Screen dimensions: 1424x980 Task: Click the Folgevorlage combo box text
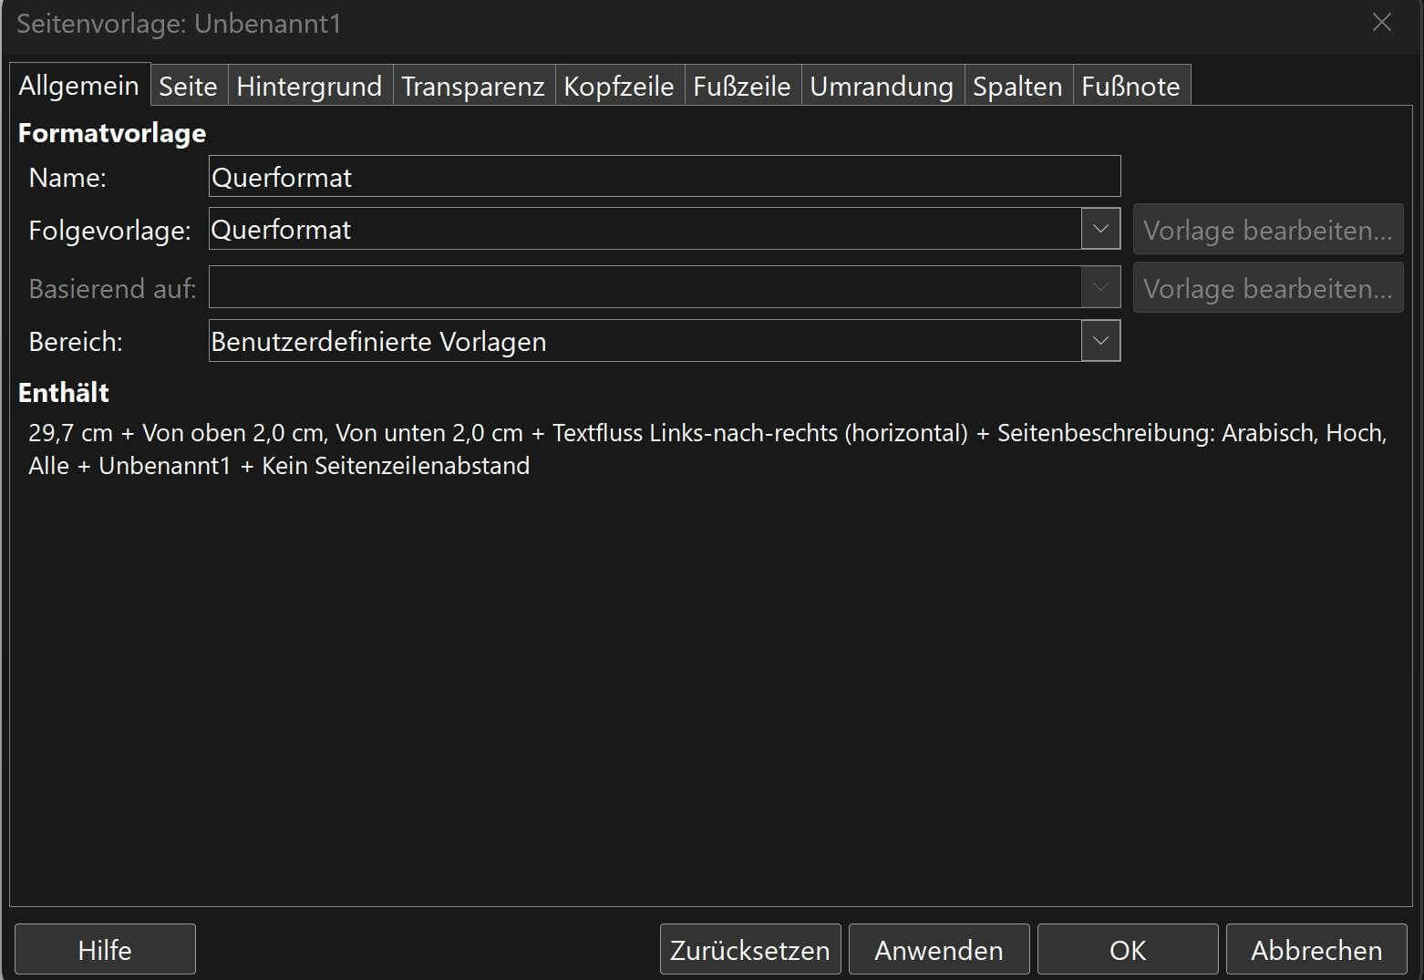point(644,229)
